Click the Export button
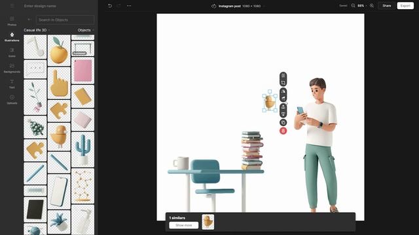Screen dimensions: 419x235 (405, 6)
